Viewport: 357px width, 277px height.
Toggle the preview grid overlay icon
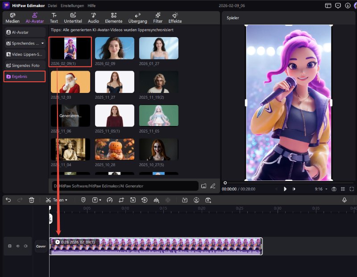343,189
